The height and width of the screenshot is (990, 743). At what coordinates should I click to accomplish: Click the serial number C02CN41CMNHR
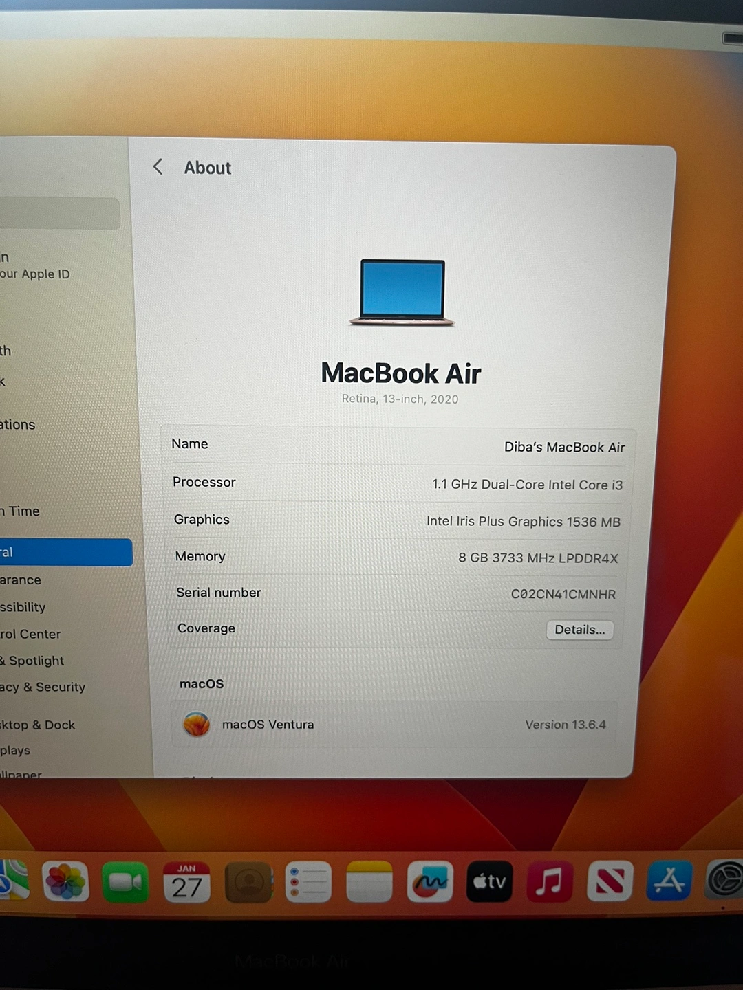[x=563, y=594]
